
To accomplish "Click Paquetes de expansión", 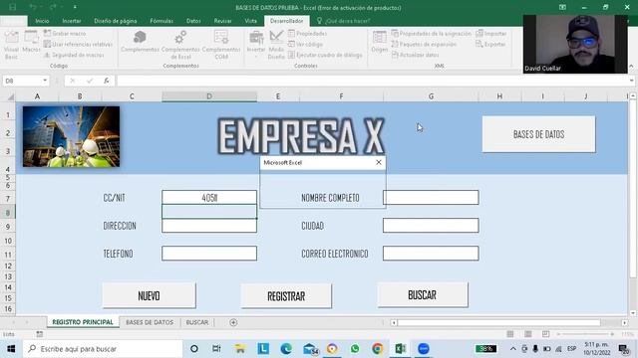I will click(424, 44).
